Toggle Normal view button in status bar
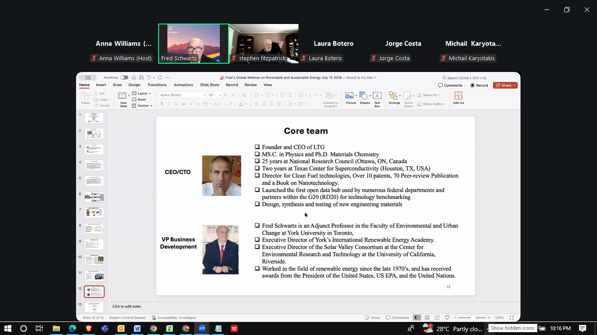Image resolution: width=597 pixels, height=335 pixels. [x=417, y=318]
